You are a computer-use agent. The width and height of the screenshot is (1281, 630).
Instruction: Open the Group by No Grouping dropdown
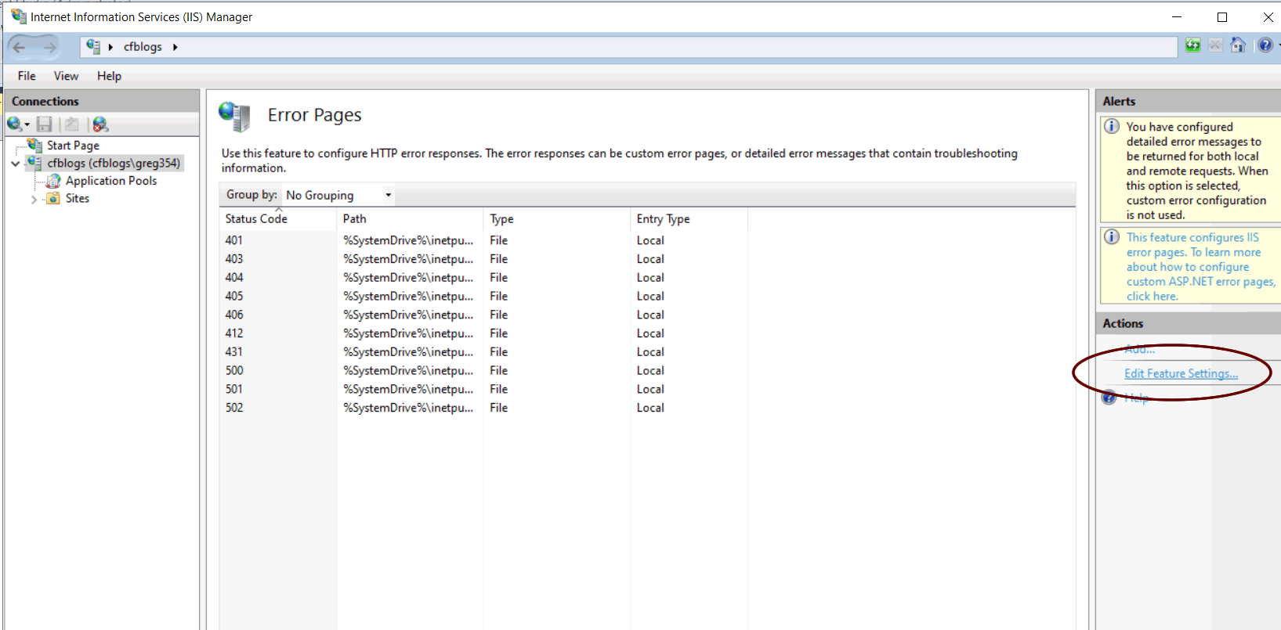339,195
